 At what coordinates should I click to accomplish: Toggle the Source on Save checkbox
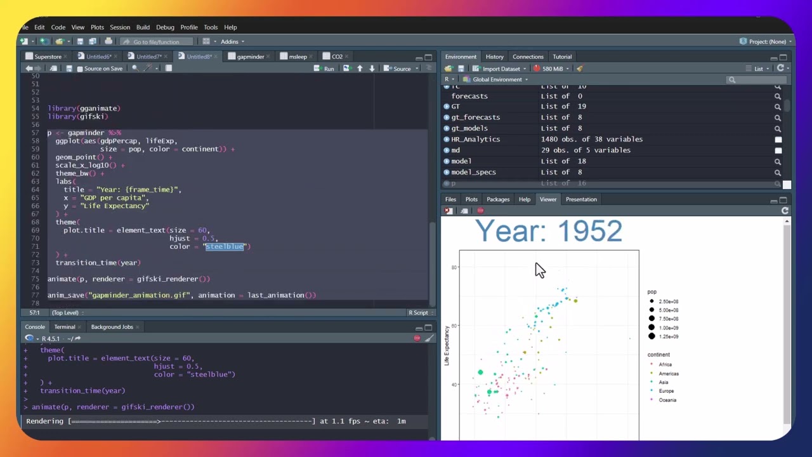(80, 69)
